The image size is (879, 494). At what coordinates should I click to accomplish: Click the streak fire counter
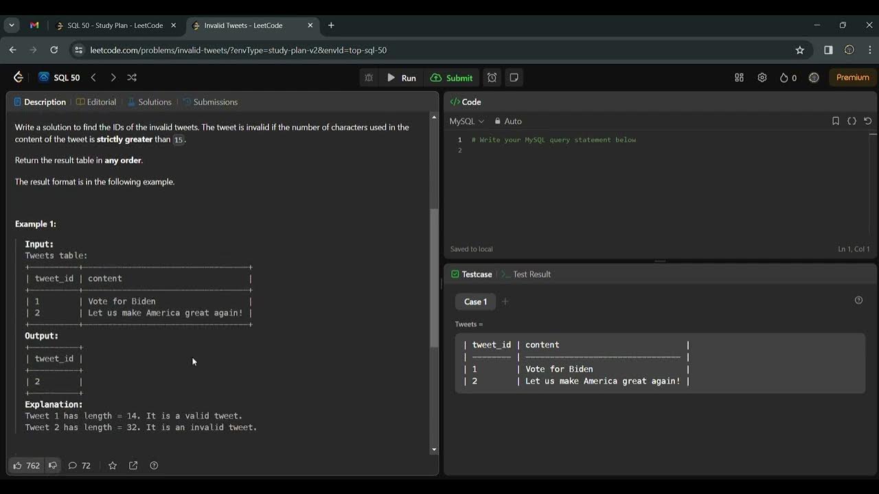click(788, 78)
